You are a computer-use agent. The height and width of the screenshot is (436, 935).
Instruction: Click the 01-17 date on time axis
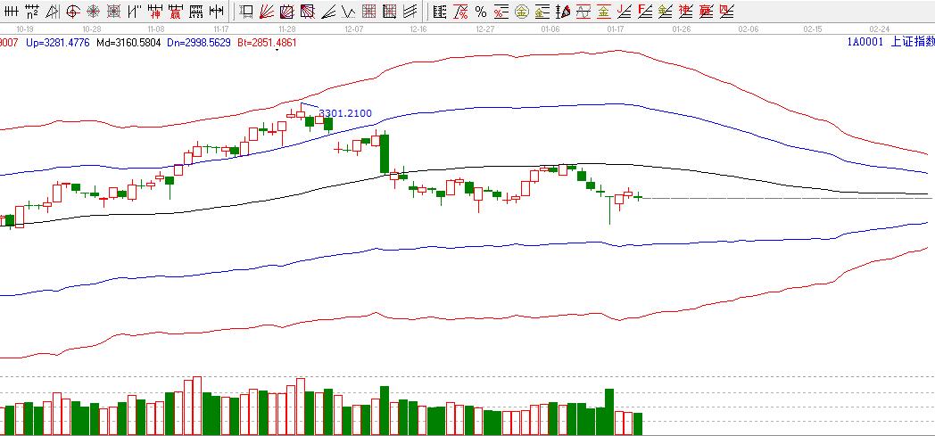(x=615, y=29)
